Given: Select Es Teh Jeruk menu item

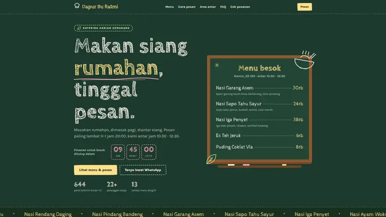Looking at the screenshot, I should point(259,136).
